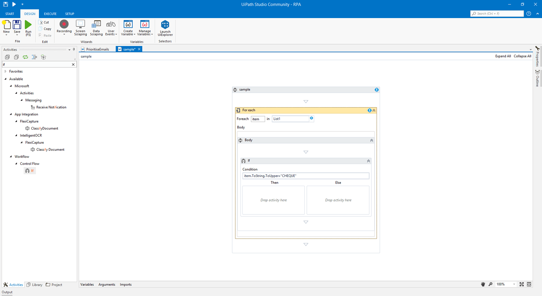Screen dimensions: 542x296
Task: Collapse the If activity
Action: click(368, 161)
